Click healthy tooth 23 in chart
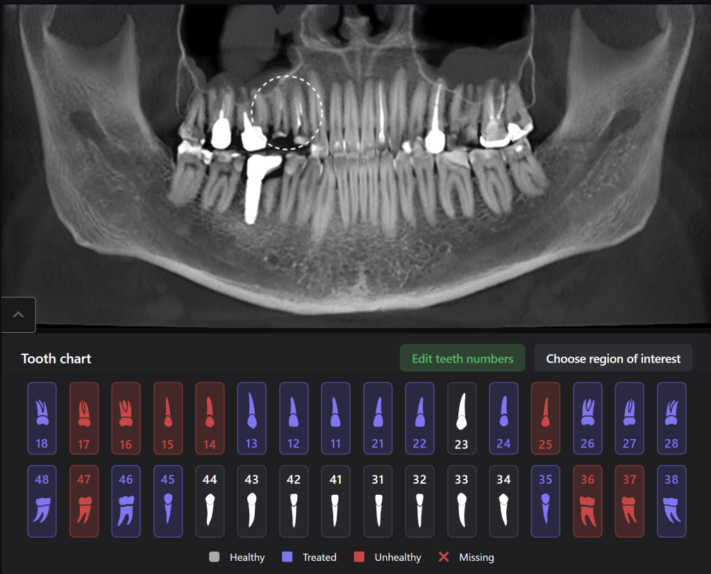The image size is (711, 574). click(x=462, y=418)
